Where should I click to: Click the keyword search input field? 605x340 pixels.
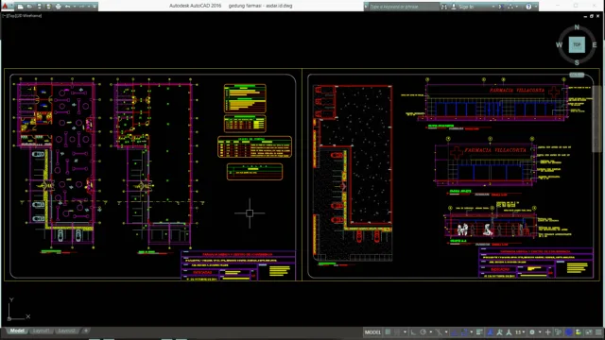tap(404, 7)
